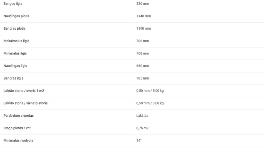This screenshot has width=264, height=149.
Task: Select the Minimalus ilgis label
Action: coord(15,53)
